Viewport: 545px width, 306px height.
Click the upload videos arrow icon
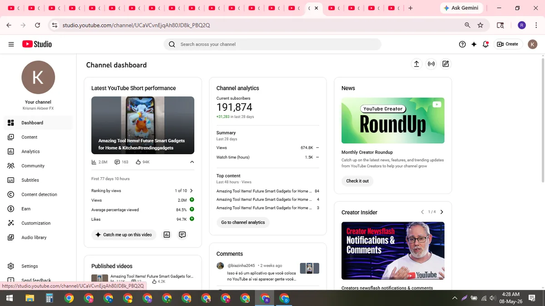(416, 64)
